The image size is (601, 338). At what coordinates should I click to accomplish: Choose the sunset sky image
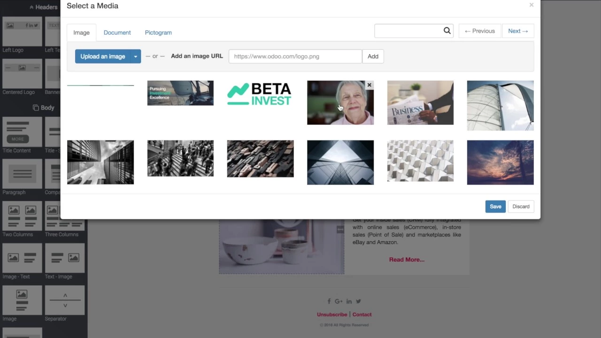tap(500, 162)
